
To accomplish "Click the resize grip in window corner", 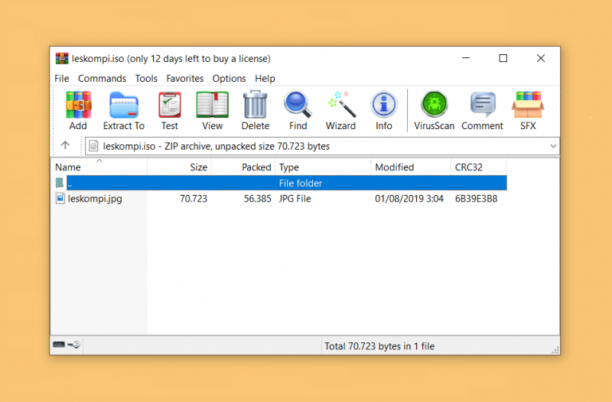I will pos(555,350).
